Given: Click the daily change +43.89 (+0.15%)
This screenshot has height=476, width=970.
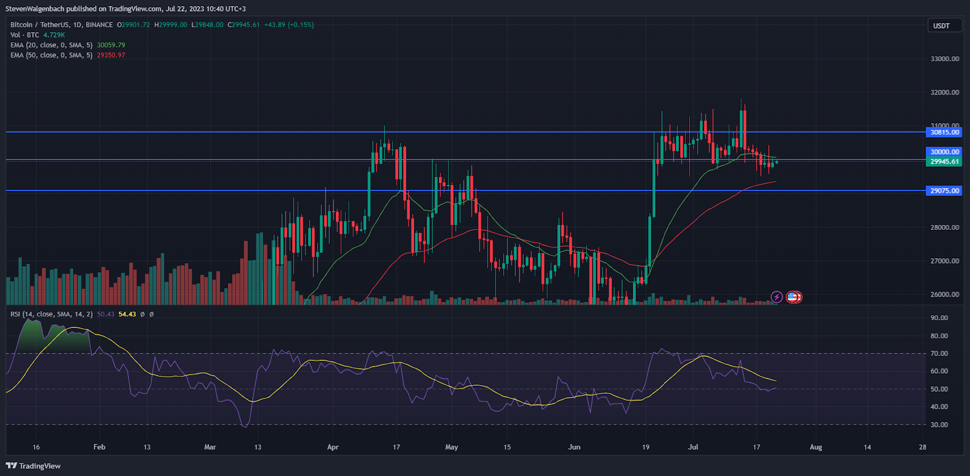Looking at the screenshot, I should [x=289, y=25].
